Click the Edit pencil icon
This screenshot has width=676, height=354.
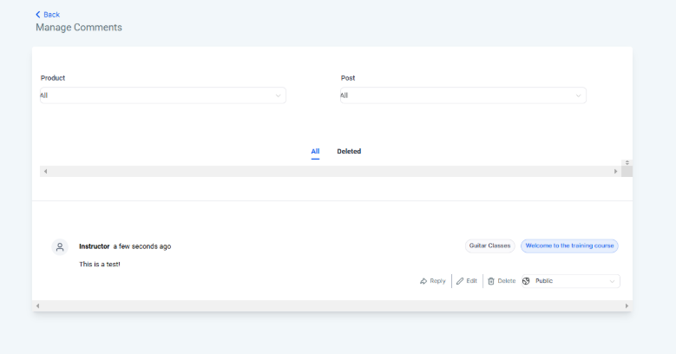point(461,281)
